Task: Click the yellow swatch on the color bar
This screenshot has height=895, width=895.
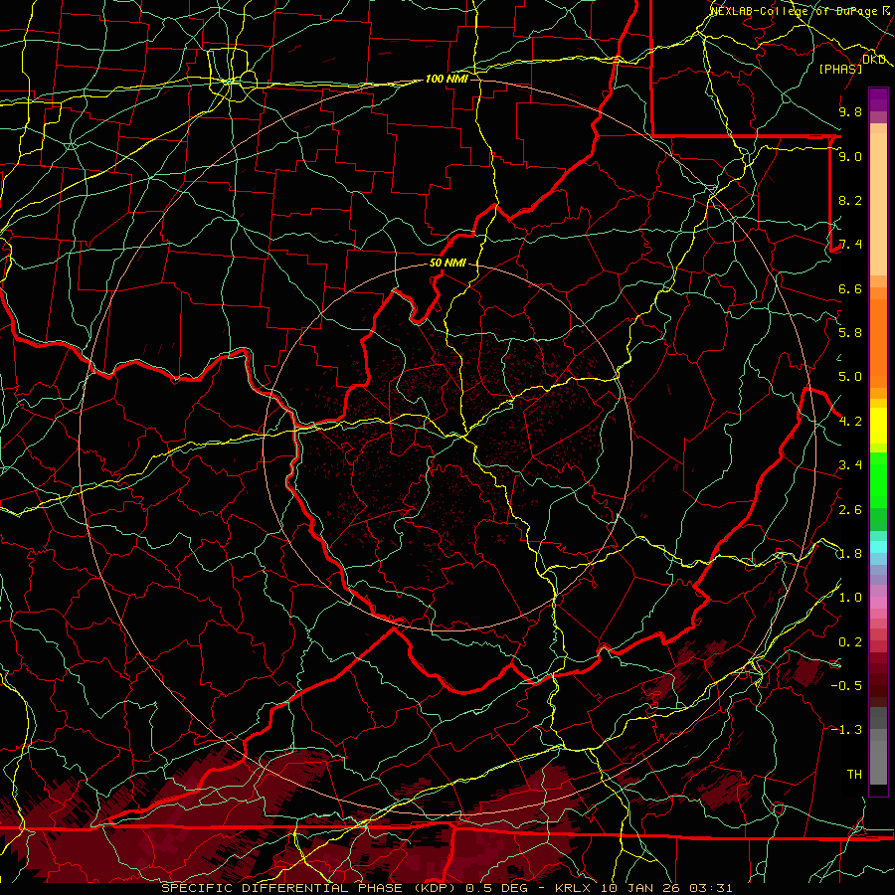Action: (x=878, y=426)
